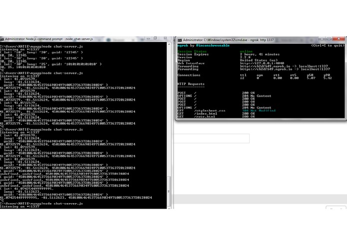Click the 'HTTP Requests' heading

tap(191, 84)
